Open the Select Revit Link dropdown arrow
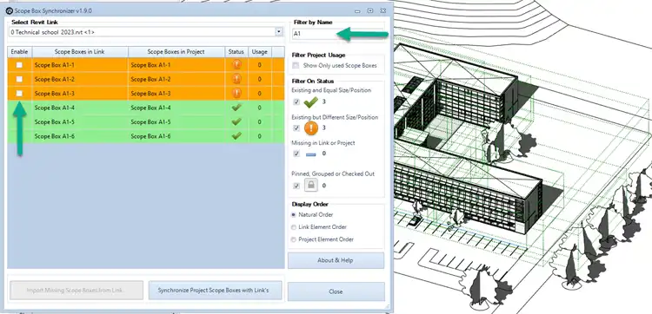Screen dimensions: 652x314 [278, 32]
